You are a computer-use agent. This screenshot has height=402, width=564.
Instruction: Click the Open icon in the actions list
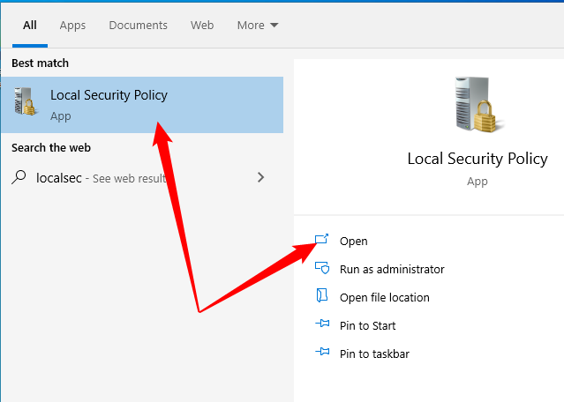click(322, 240)
